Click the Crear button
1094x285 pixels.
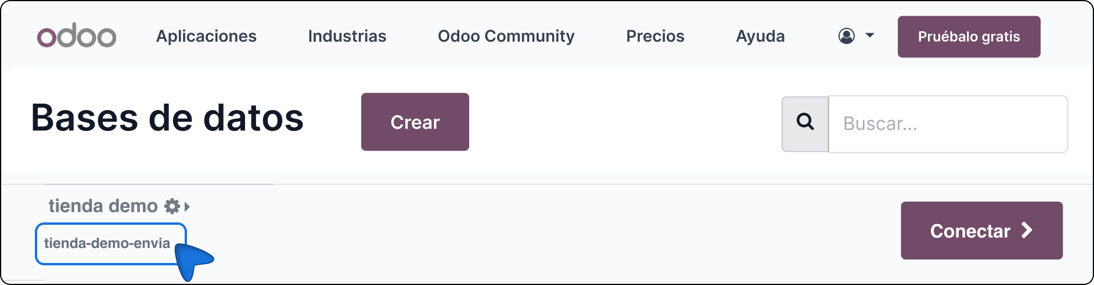click(x=415, y=122)
